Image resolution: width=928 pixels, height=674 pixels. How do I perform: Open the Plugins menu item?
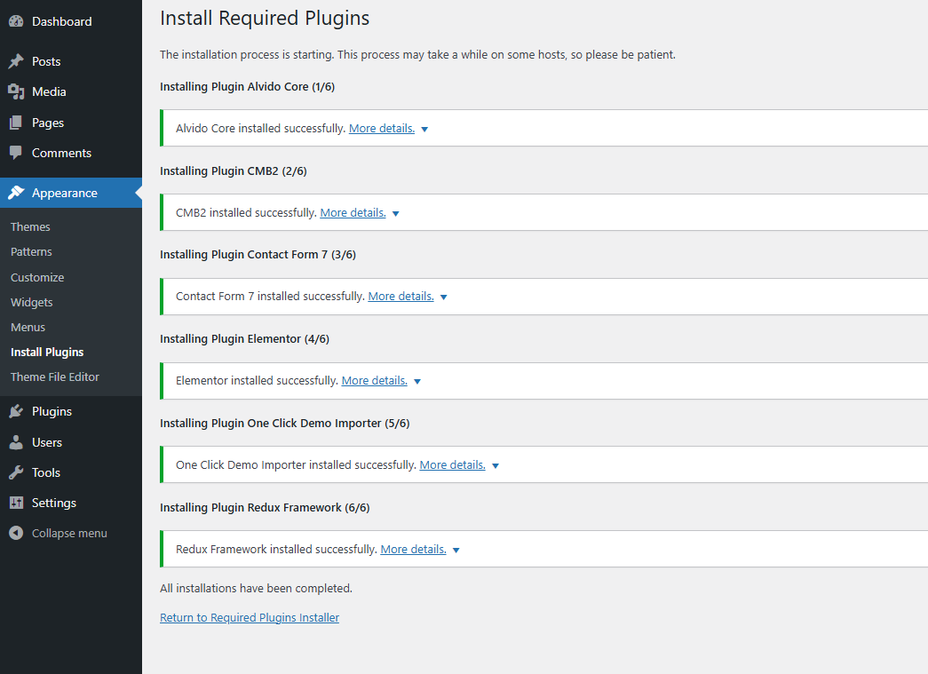click(71, 411)
